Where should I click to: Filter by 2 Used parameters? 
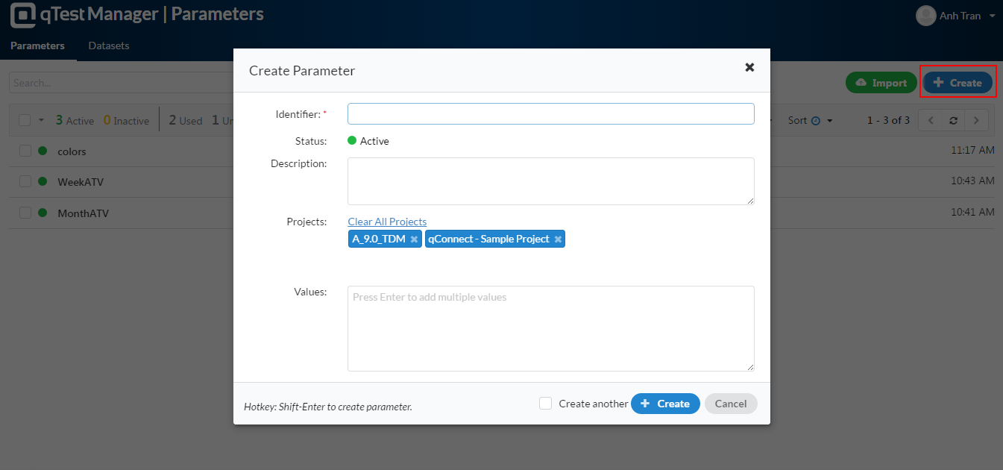click(x=186, y=120)
